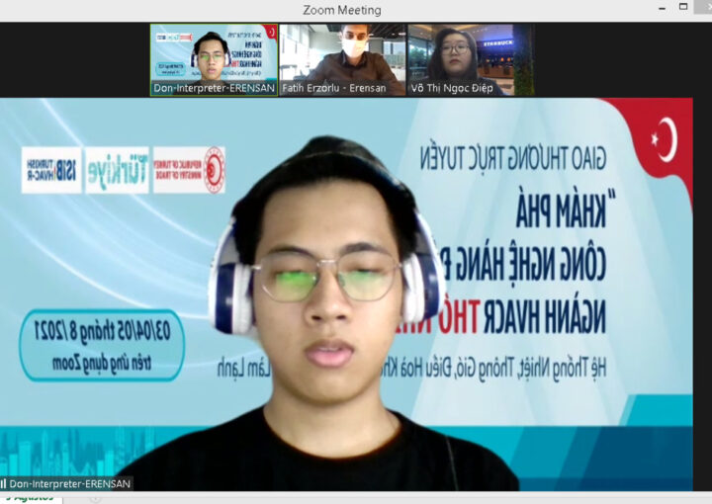Click the small flag in Don's thumbnail
Viewport: 712px width, 504px height.
[x=270, y=32]
